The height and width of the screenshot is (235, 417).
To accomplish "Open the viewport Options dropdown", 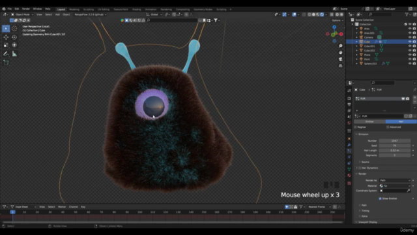I will 337,20.
